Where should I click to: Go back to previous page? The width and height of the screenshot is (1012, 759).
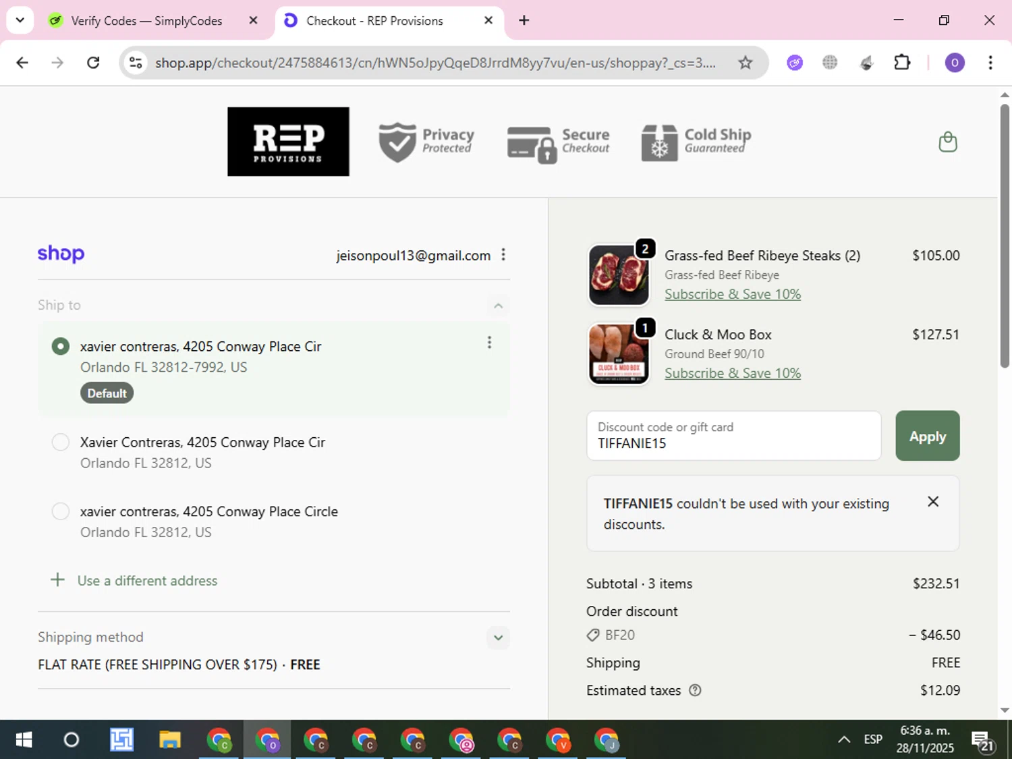(22, 63)
